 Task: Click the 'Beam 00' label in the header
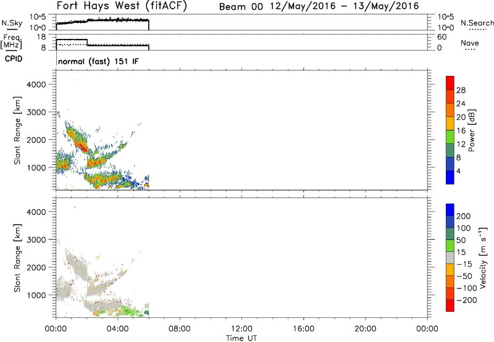pos(241,7)
